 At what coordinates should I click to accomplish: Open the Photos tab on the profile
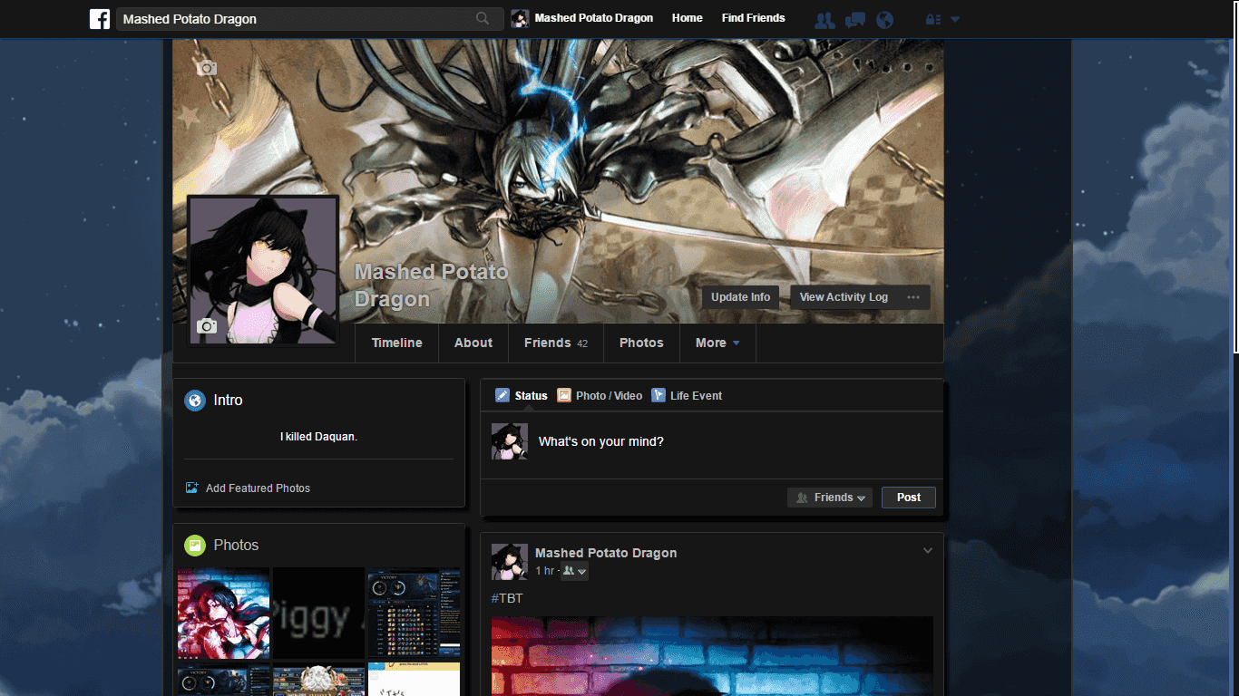coord(641,343)
